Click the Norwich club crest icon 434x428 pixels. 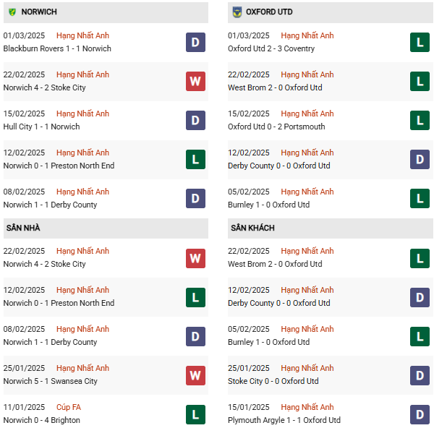click(12, 12)
